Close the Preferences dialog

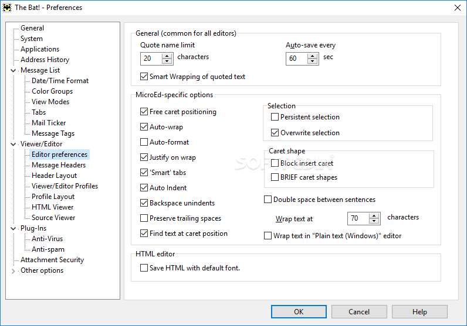tap(458, 8)
